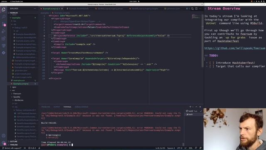Open the Debug Console panel tab
Image resolution: width=266 pixels, height=150 pixels.
coord(81,107)
